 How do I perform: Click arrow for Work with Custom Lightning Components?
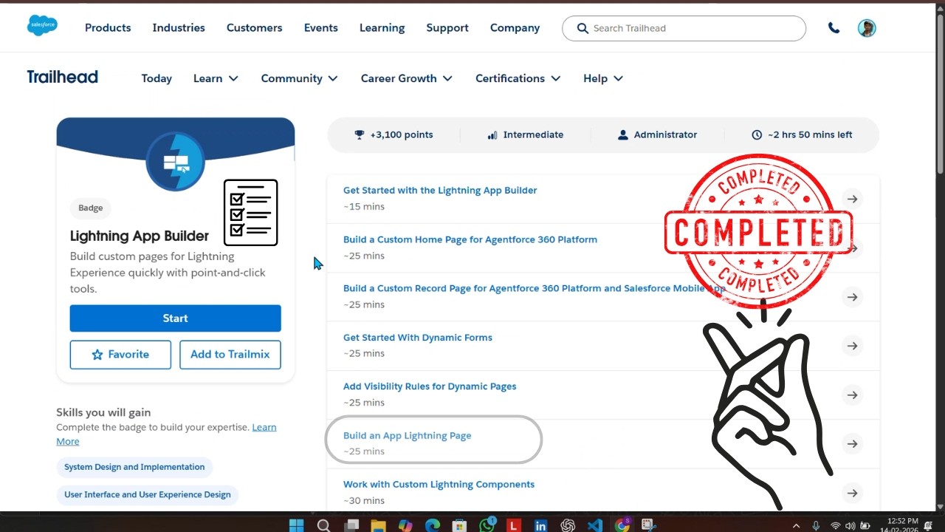pyautogui.click(x=852, y=493)
